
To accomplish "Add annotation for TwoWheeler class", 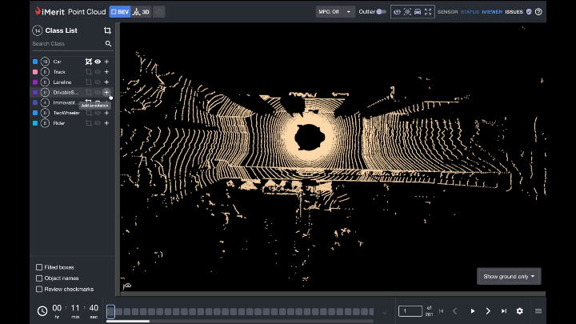I will coord(106,113).
